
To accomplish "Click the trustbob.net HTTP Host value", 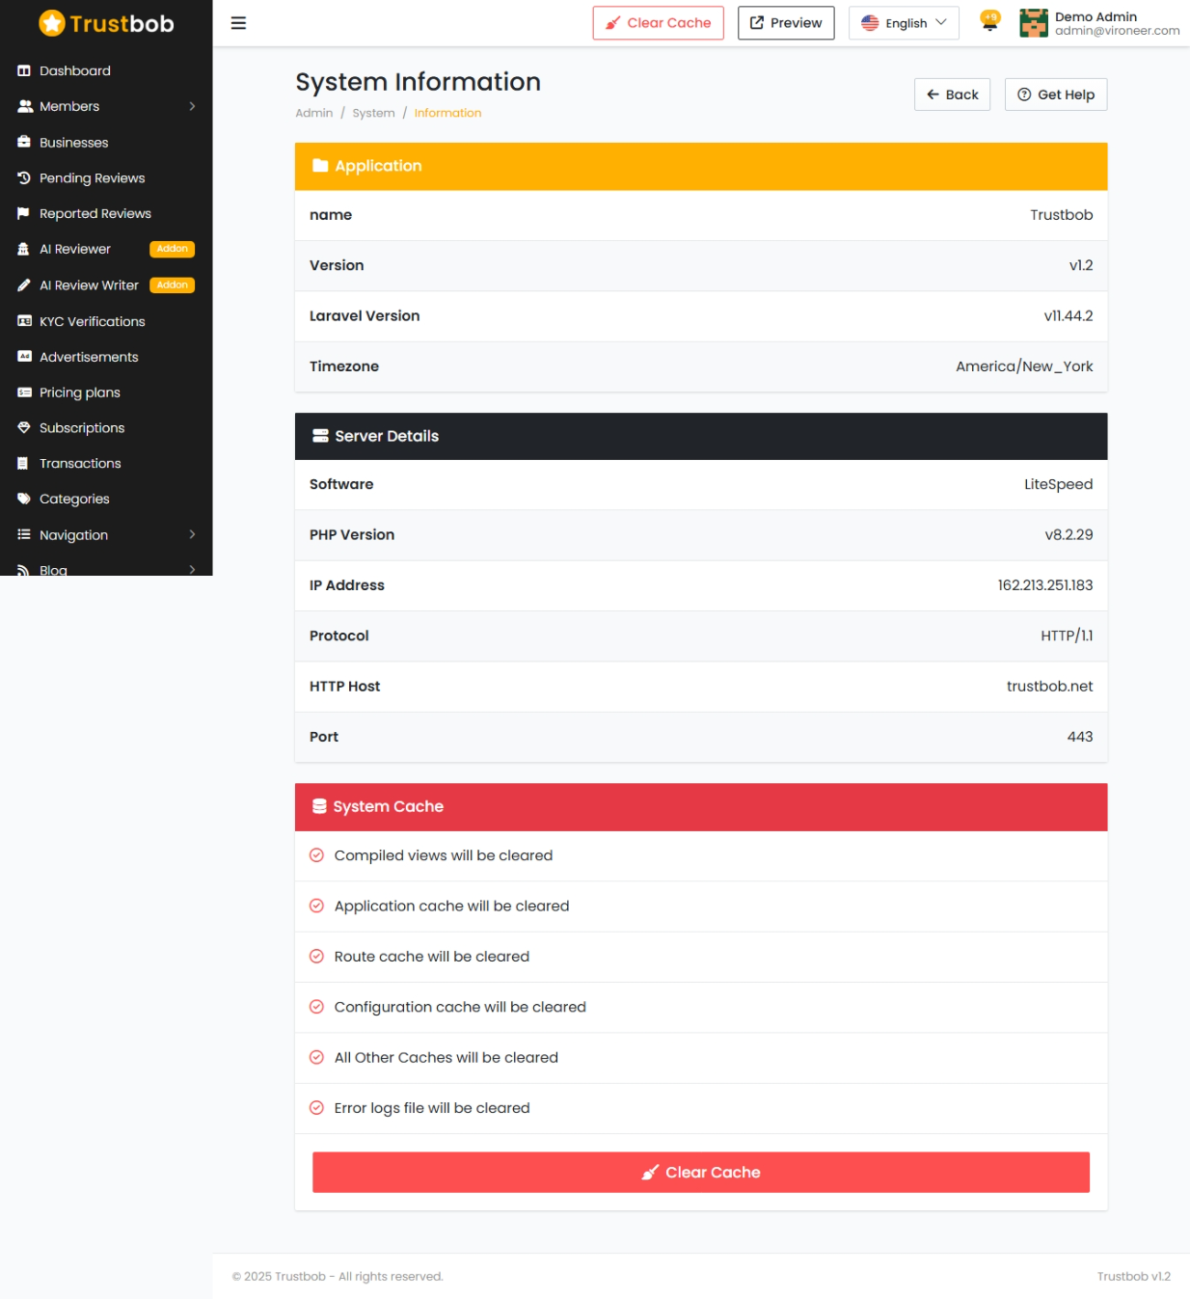I will pyautogui.click(x=1050, y=686).
